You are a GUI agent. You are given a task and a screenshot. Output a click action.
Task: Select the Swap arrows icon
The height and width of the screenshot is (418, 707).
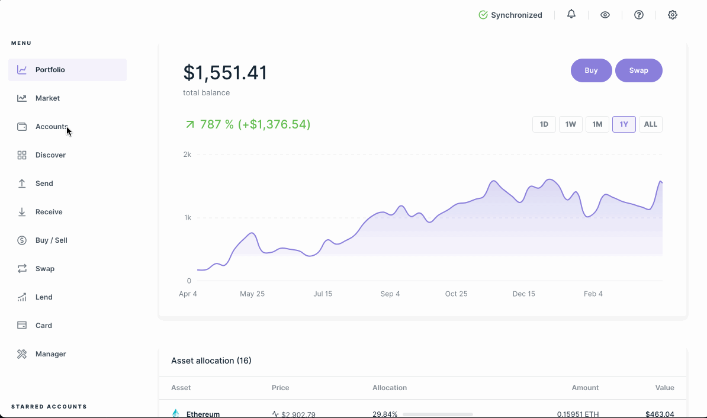(22, 268)
